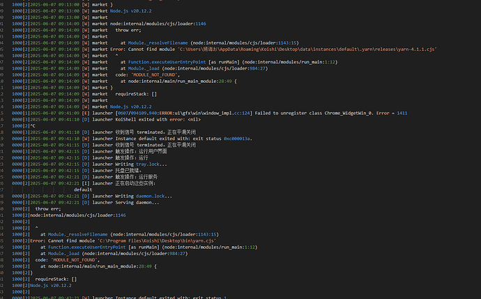Click the 'C:\Program Files\Koishi\Desktop\bin\yarn.cjs' path
The width and height of the screenshot is (481, 299).
(x=157, y=240)
